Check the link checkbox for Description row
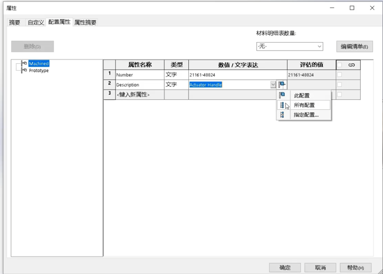The image size is (383, 274). 339,85
